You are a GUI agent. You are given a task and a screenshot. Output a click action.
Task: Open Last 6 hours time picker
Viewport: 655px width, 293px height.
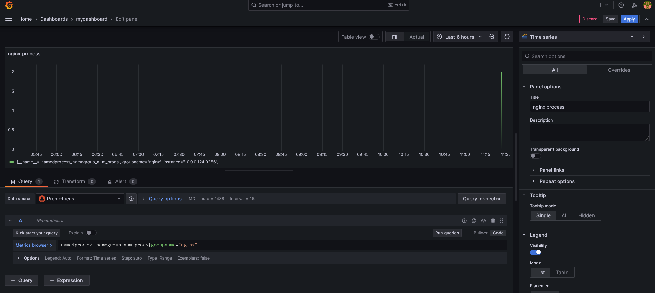pyautogui.click(x=460, y=37)
